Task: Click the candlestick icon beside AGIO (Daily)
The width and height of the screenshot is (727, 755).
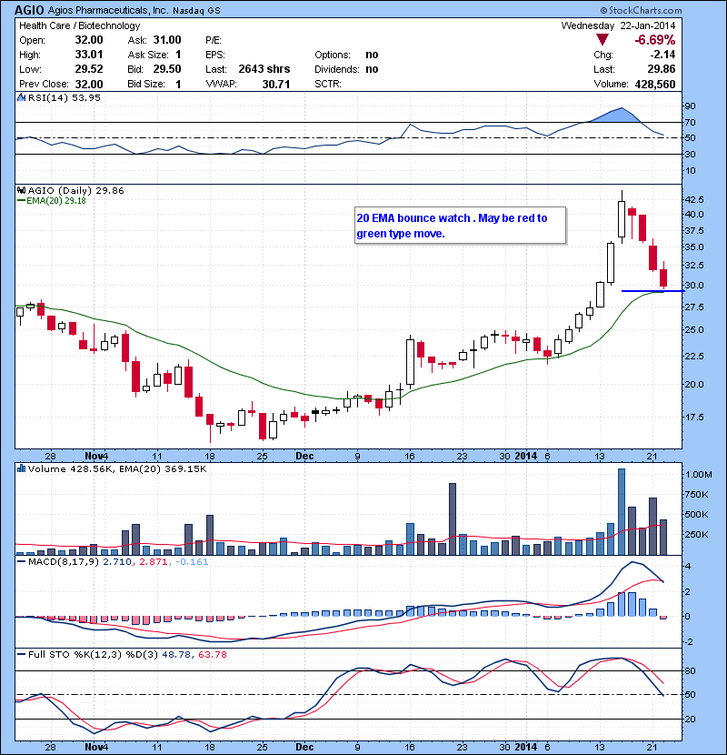Action: point(21,190)
